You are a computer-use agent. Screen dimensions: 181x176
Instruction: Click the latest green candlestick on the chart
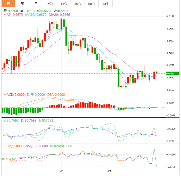tap(157, 73)
